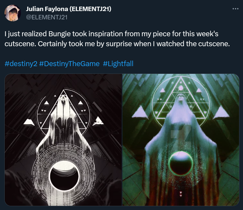Click the veiled figure's head in green artwork
The width and height of the screenshot is (243, 210).
click(x=181, y=98)
